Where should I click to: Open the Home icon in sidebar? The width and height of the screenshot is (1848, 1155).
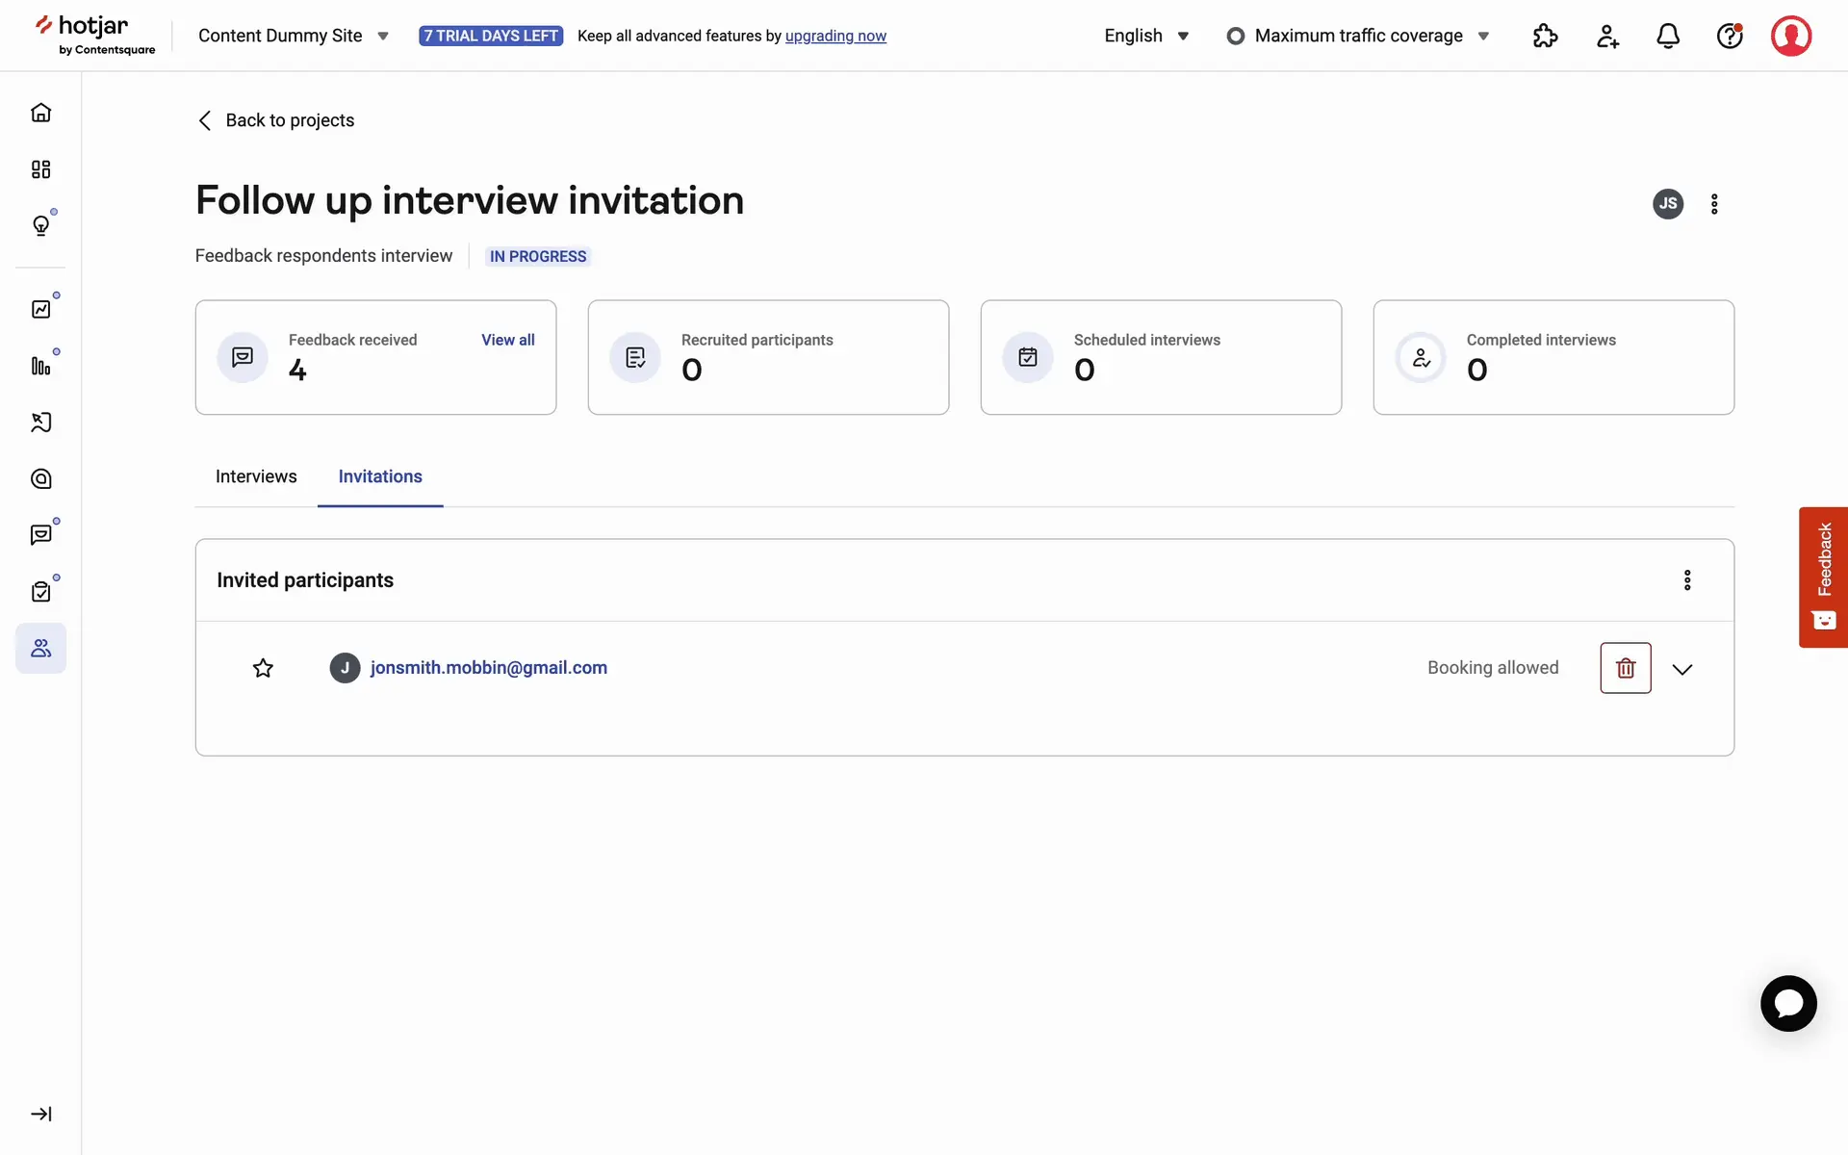40,113
